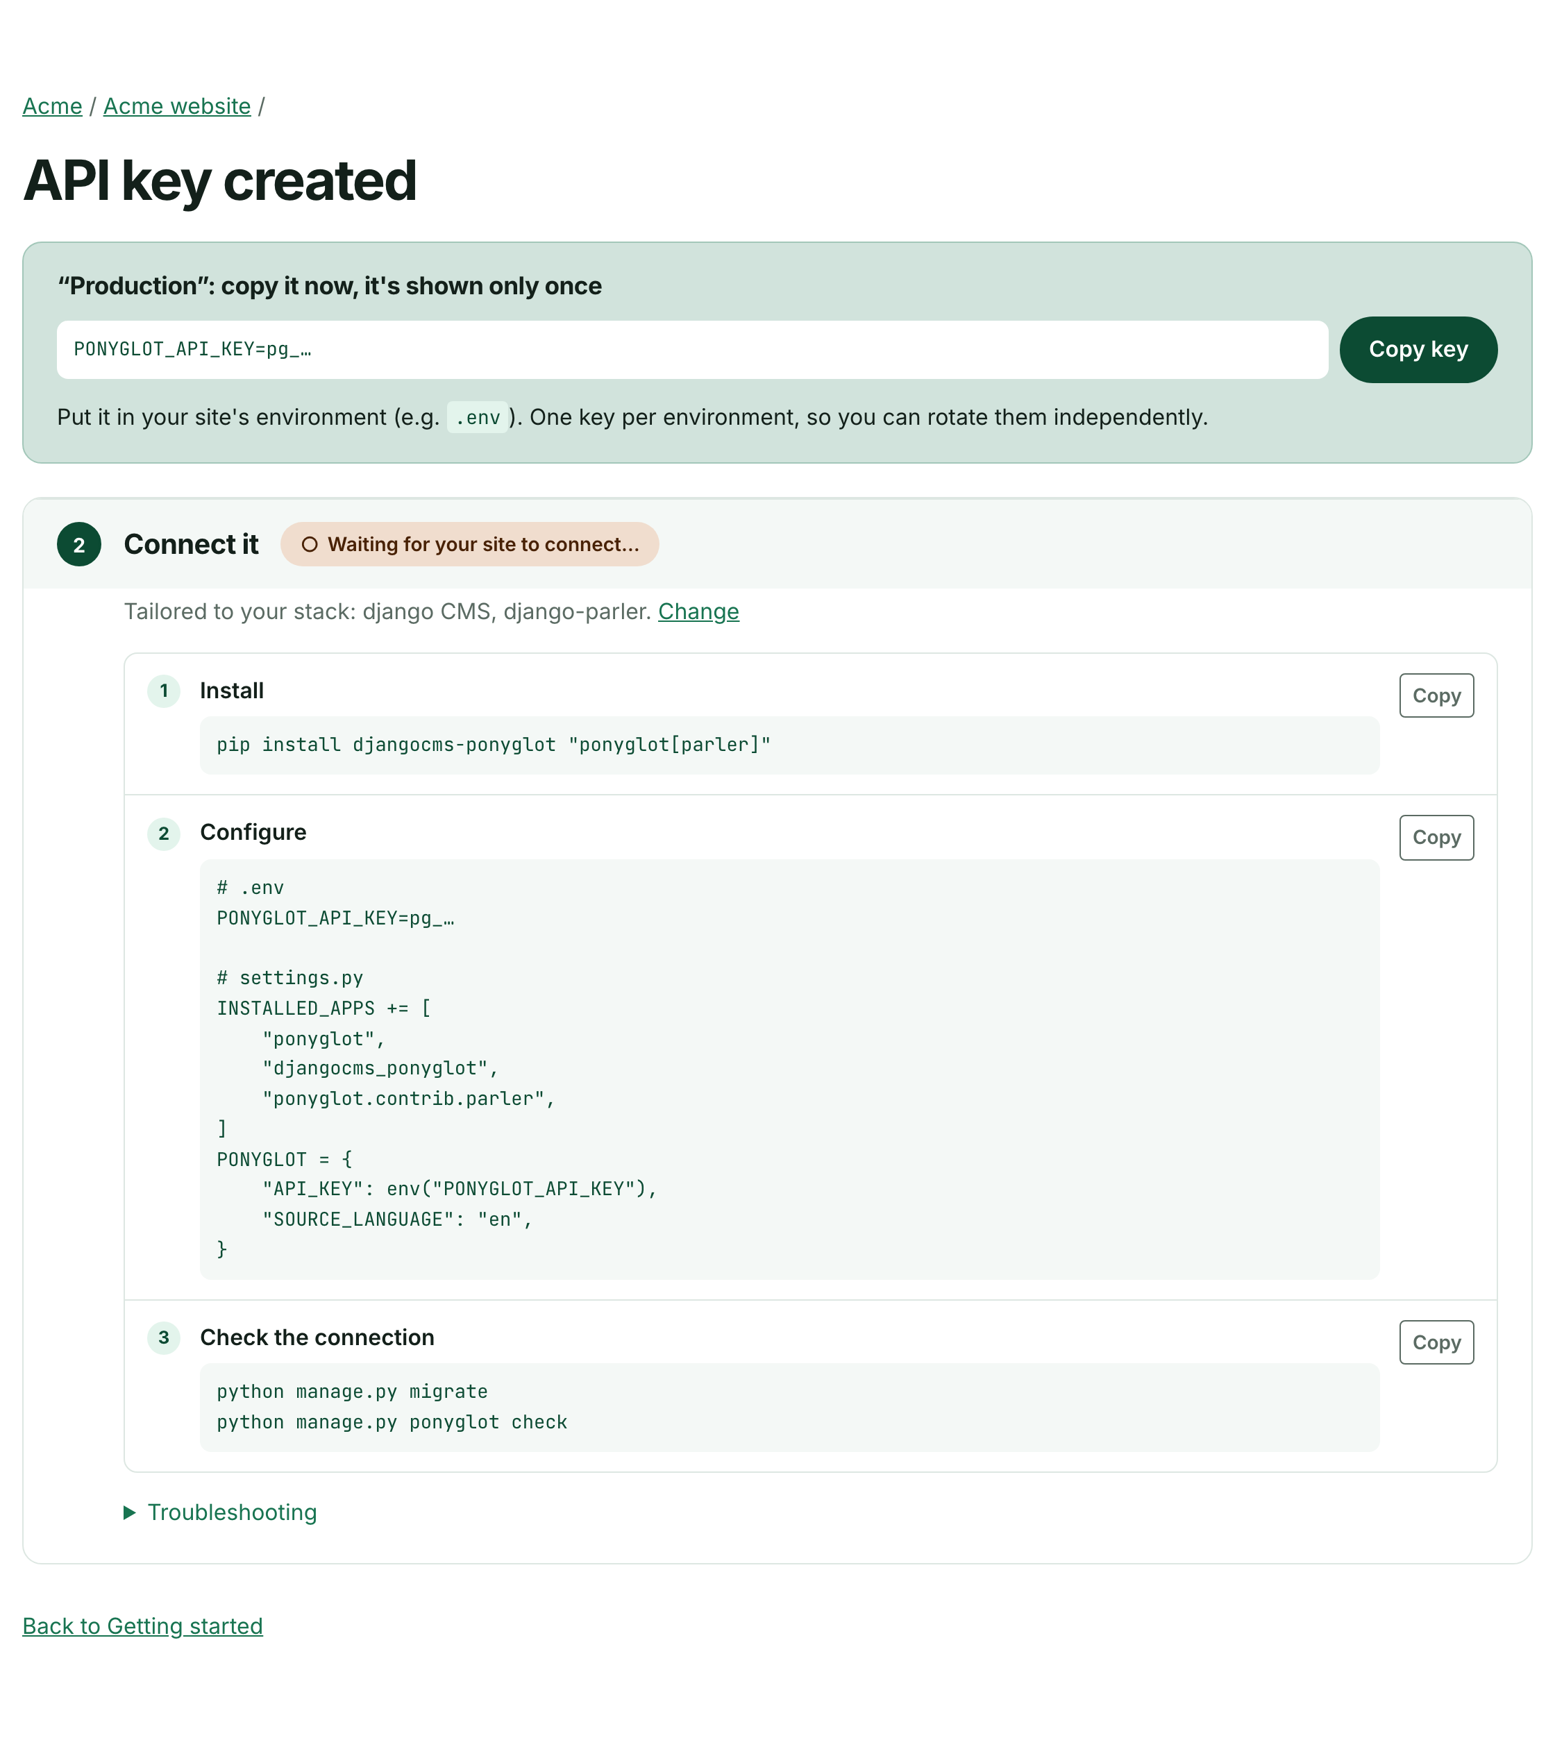The height and width of the screenshot is (1756, 1555).
Task: Click the 'API key created' page title
Action: [220, 181]
